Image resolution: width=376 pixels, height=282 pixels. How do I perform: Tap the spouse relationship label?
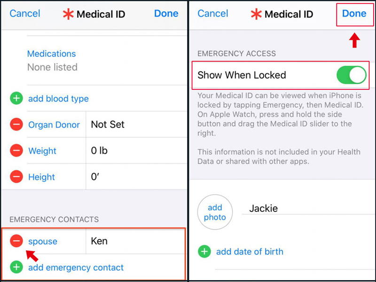[43, 242]
